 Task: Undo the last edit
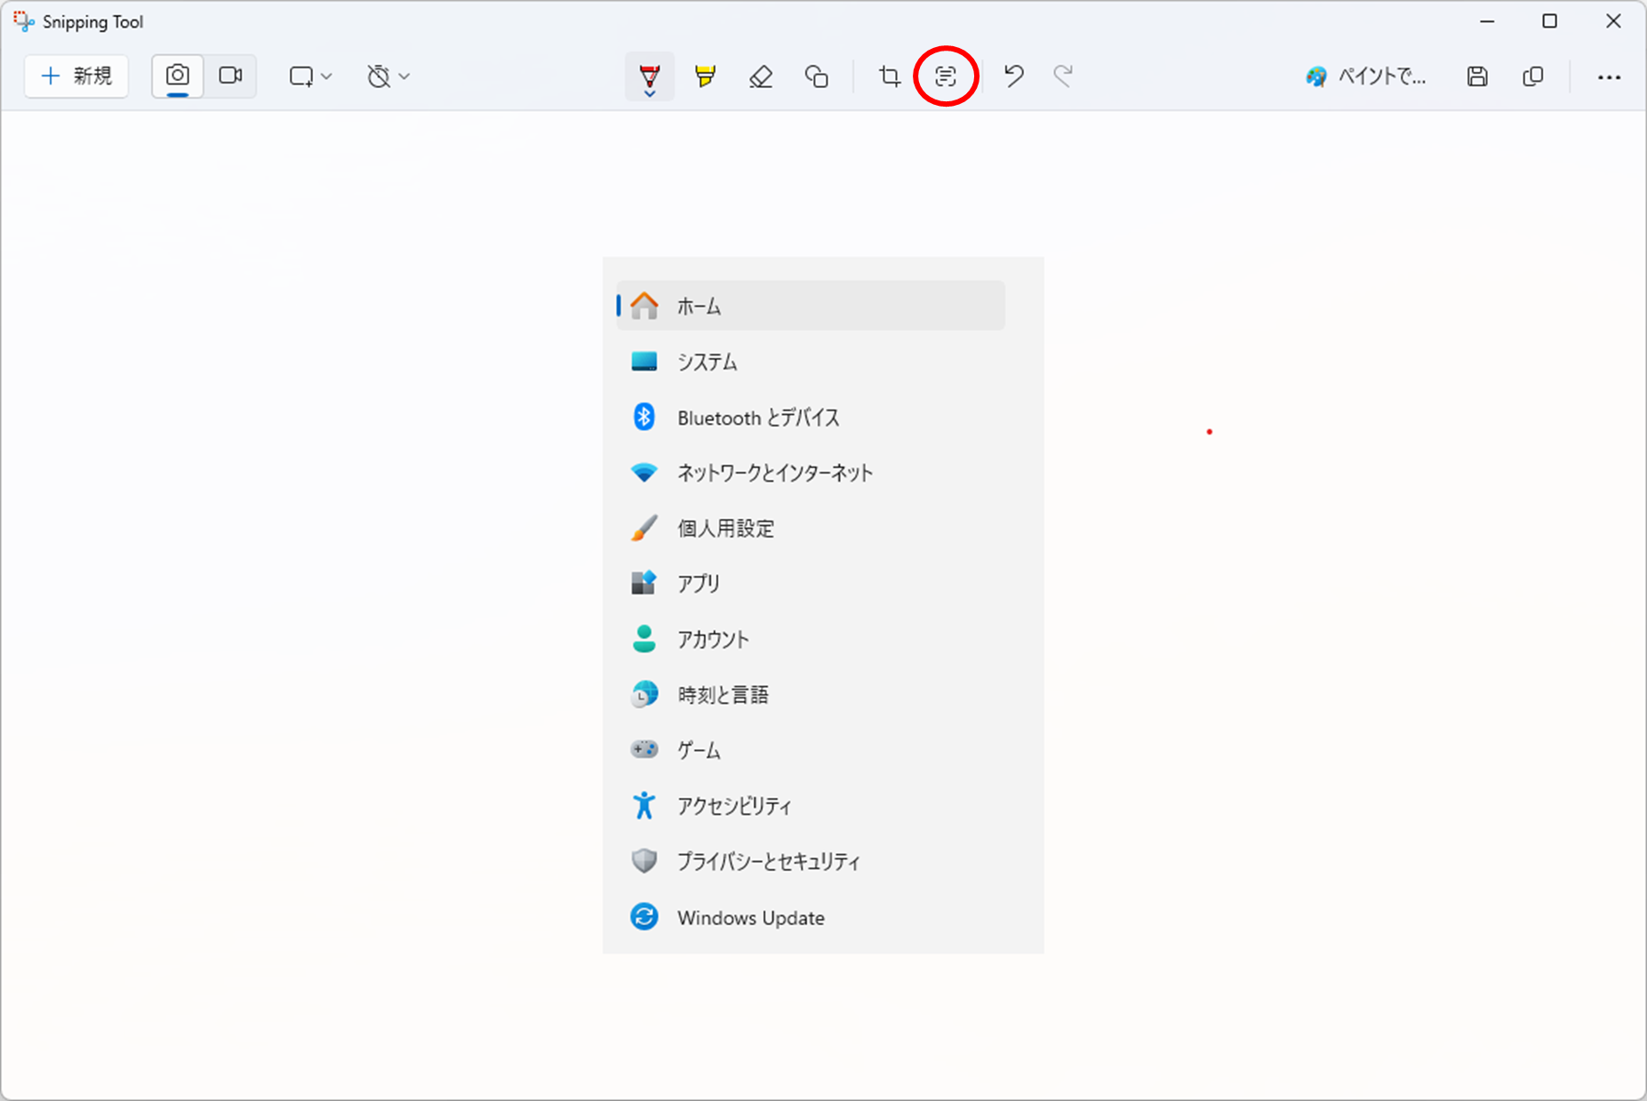pos(1013,76)
